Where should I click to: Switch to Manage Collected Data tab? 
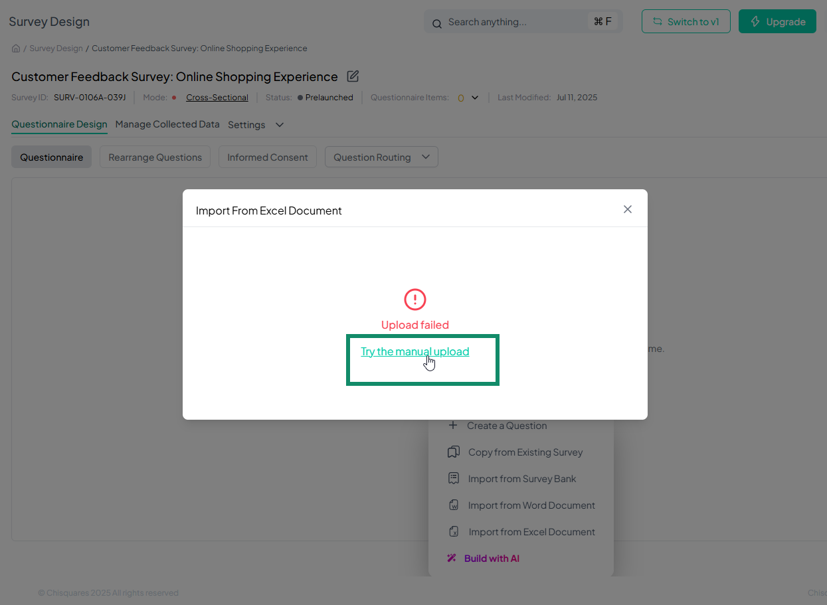[167, 124]
